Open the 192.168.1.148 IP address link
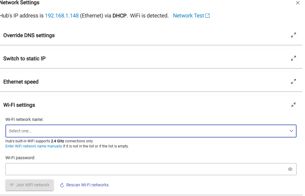Viewport: 305px width, 196px height. pyautogui.click(x=62, y=16)
